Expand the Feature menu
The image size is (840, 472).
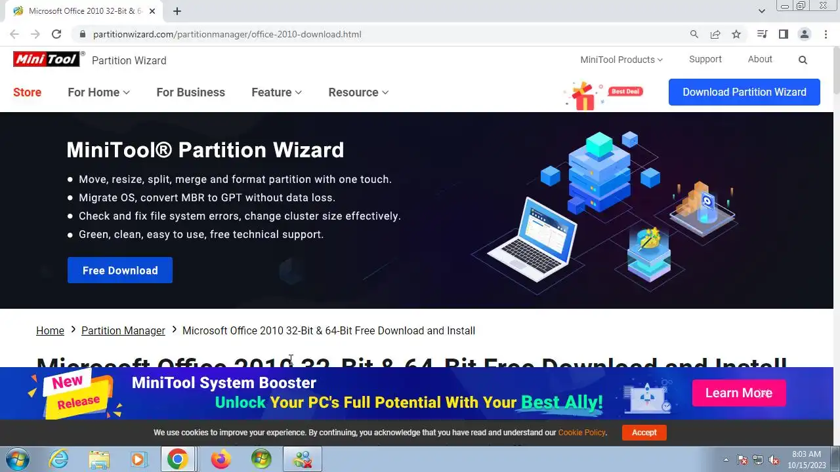(276, 92)
